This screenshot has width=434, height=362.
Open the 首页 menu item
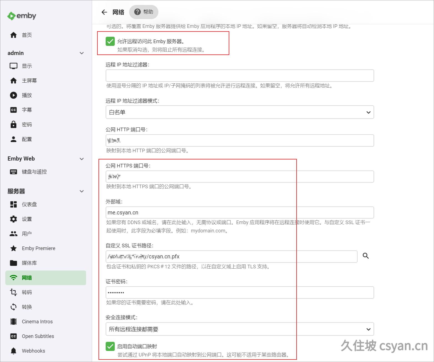click(46, 35)
